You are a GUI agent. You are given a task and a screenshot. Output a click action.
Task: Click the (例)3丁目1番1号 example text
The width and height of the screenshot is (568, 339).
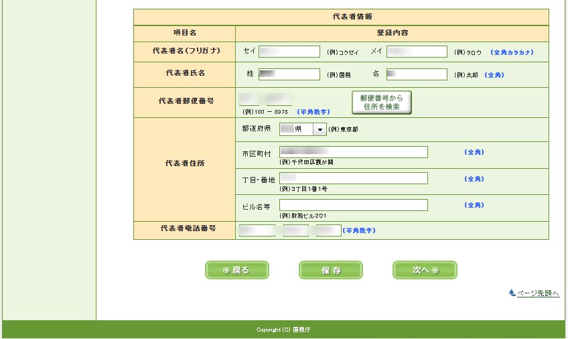tap(303, 189)
